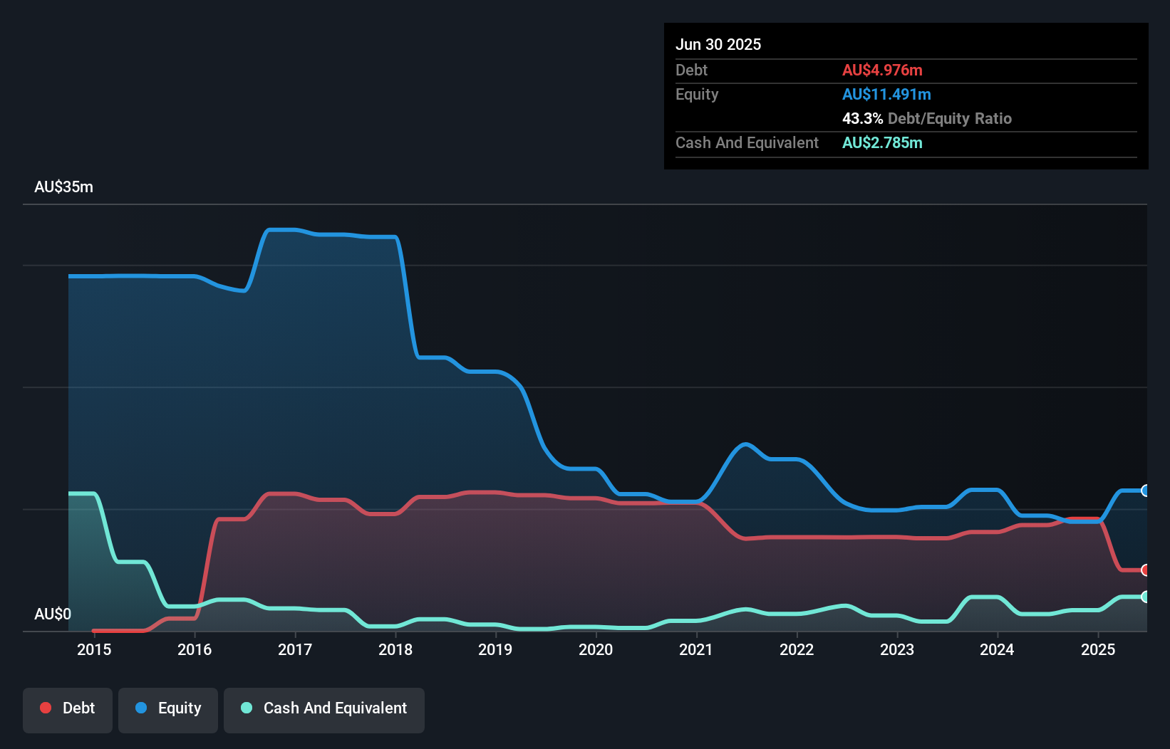Click the Jun 30 2025 tooltip date
Screen dimensions: 1170x749
(x=718, y=44)
